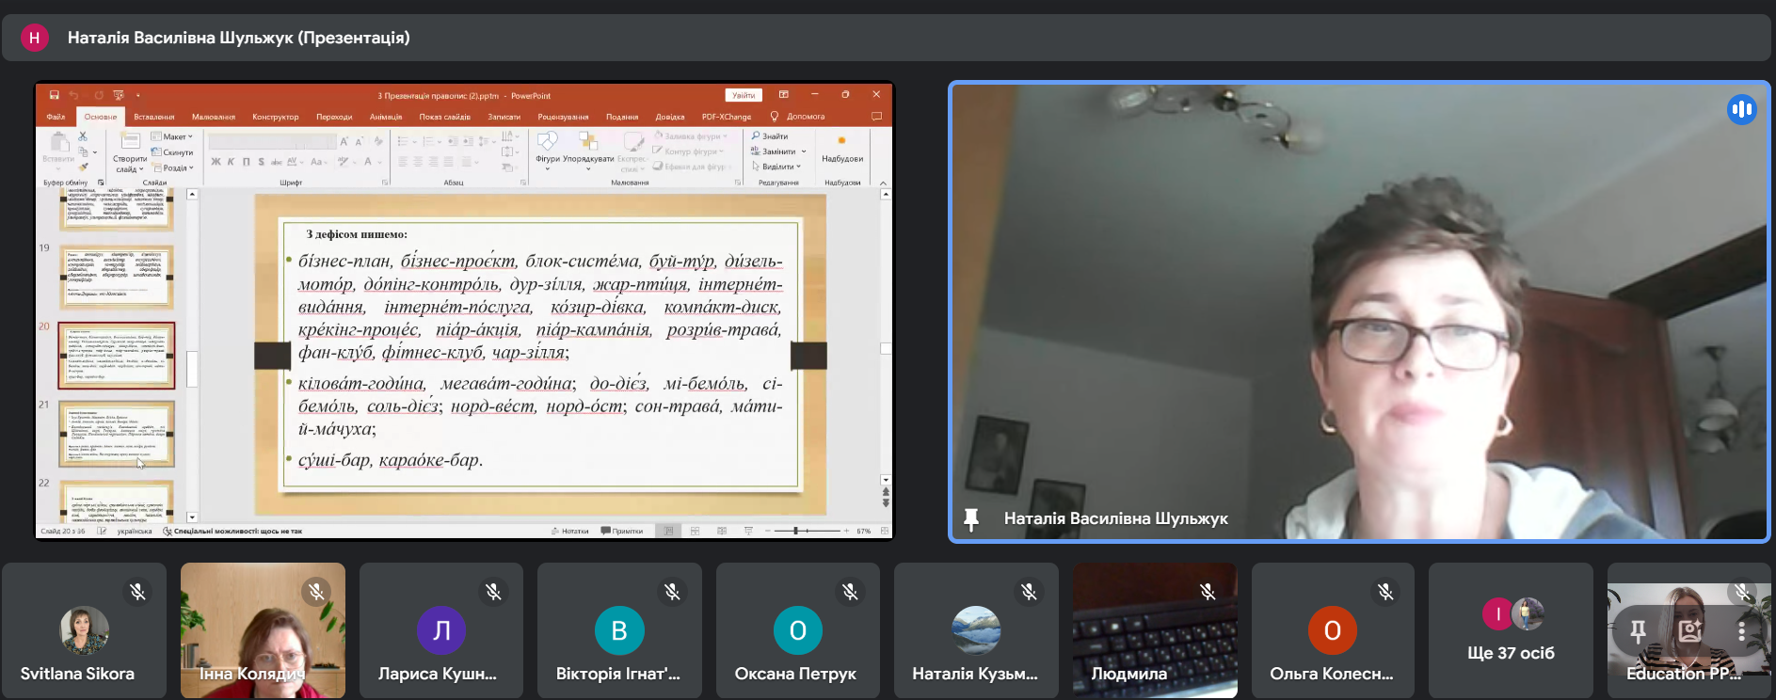This screenshot has height=700, width=1776.
Task: Click the Save icon in PowerPoint title bar
Action: pos(54,95)
